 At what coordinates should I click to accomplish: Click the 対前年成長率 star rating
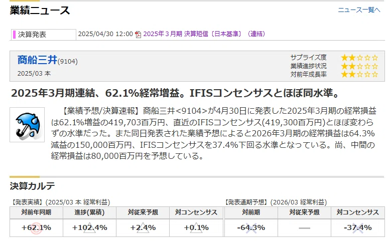pos(359,74)
